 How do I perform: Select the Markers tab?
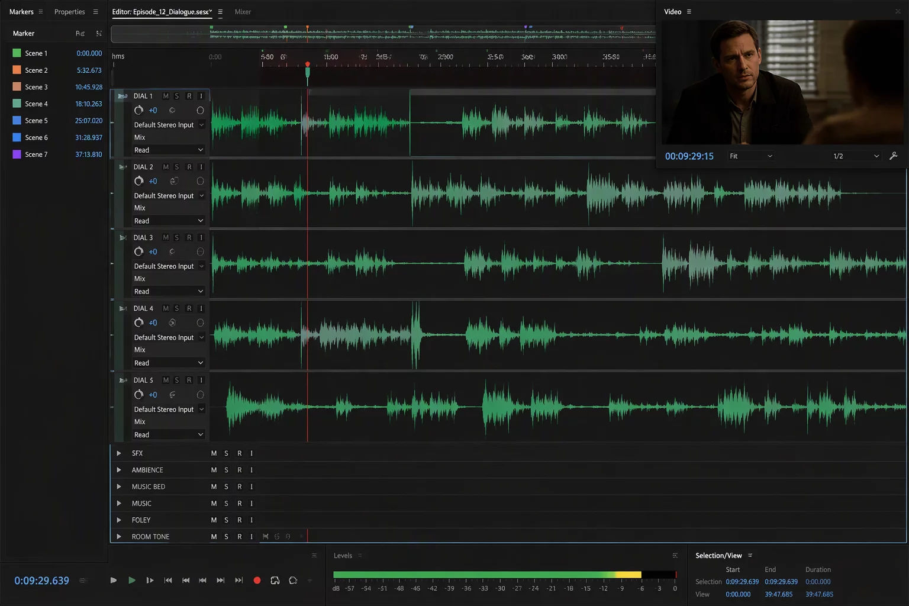[21, 12]
